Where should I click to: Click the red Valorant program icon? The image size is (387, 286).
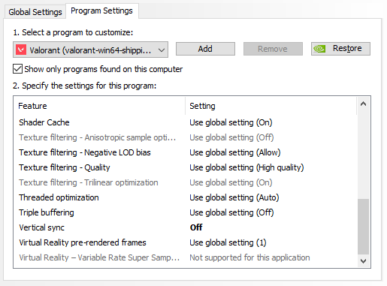pyautogui.click(x=21, y=50)
